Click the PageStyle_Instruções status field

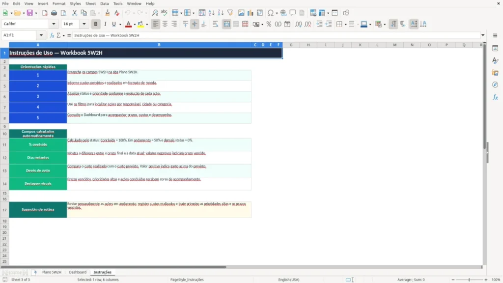187,280
